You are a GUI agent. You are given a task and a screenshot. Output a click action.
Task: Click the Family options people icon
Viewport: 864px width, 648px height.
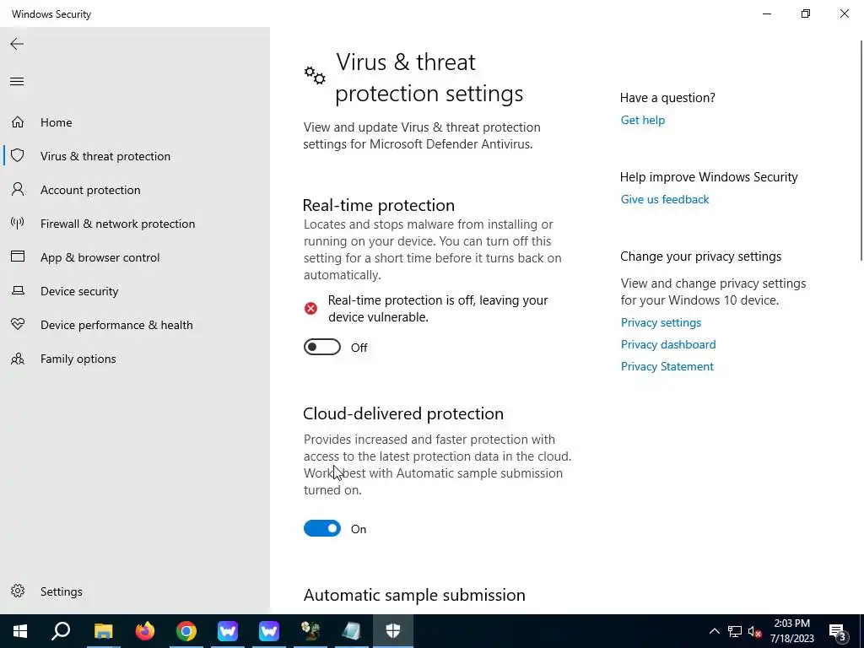pos(18,359)
